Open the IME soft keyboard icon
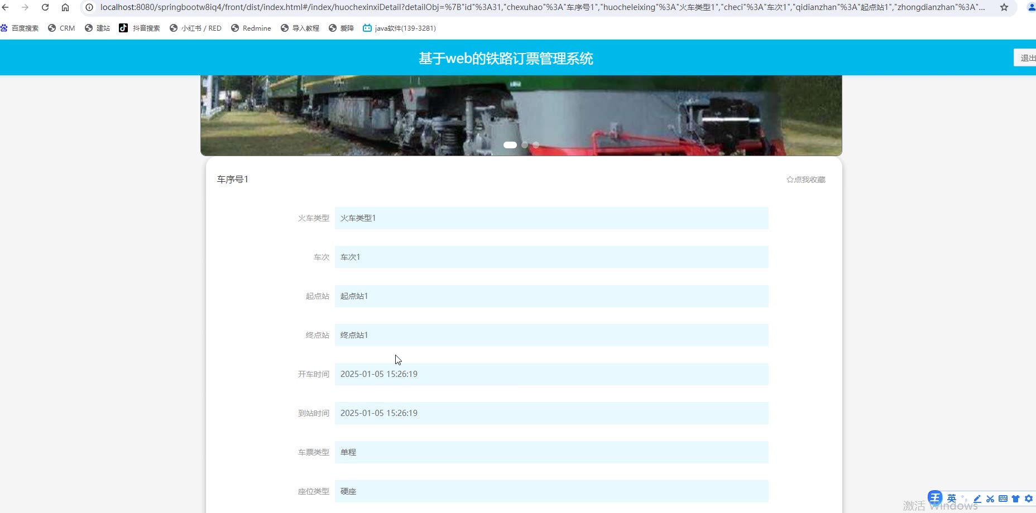Viewport: 1036px width, 513px height. pyautogui.click(x=1003, y=499)
